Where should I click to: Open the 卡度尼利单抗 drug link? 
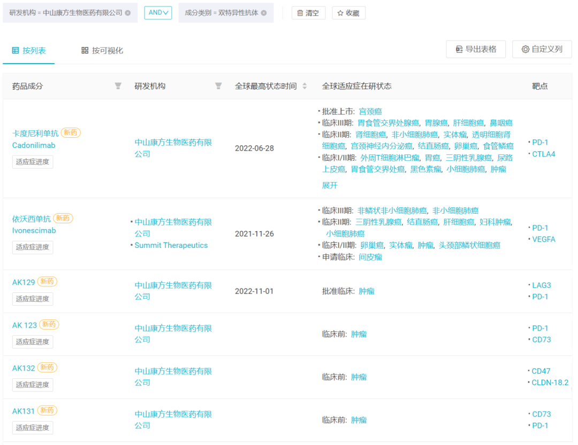[35, 133]
